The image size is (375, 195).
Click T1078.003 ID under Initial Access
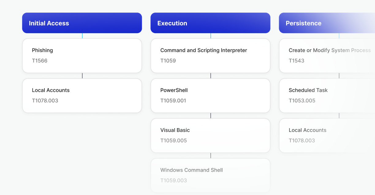click(45, 101)
